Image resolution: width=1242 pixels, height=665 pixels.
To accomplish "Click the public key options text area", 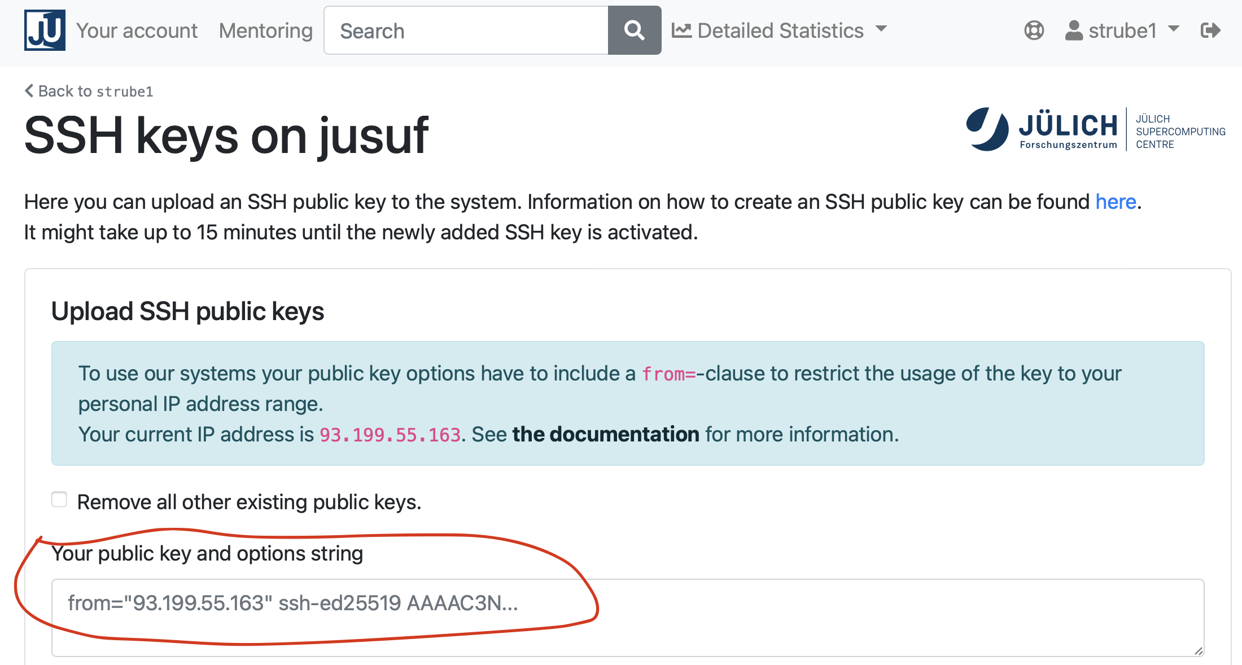I will coord(628,617).
